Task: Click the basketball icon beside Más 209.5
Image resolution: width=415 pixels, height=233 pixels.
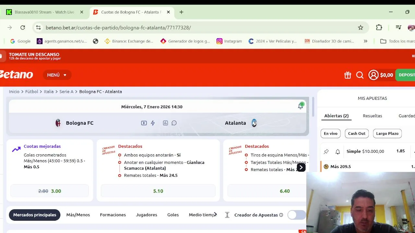Action: coord(326,167)
